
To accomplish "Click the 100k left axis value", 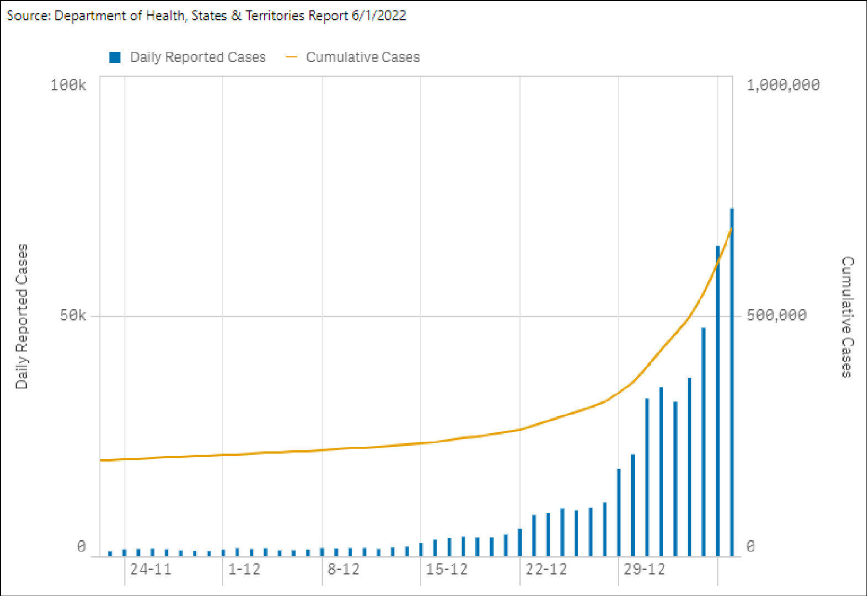I will [69, 85].
